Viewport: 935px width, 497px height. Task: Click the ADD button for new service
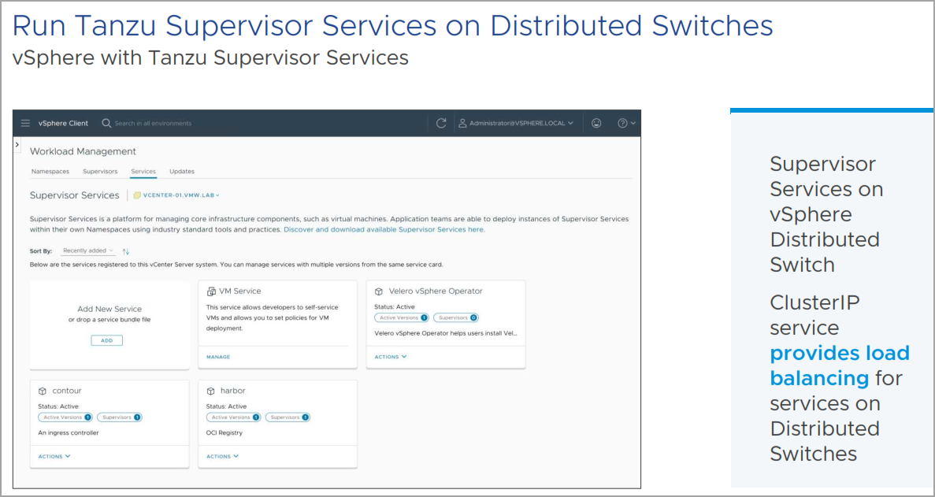click(x=107, y=341)
